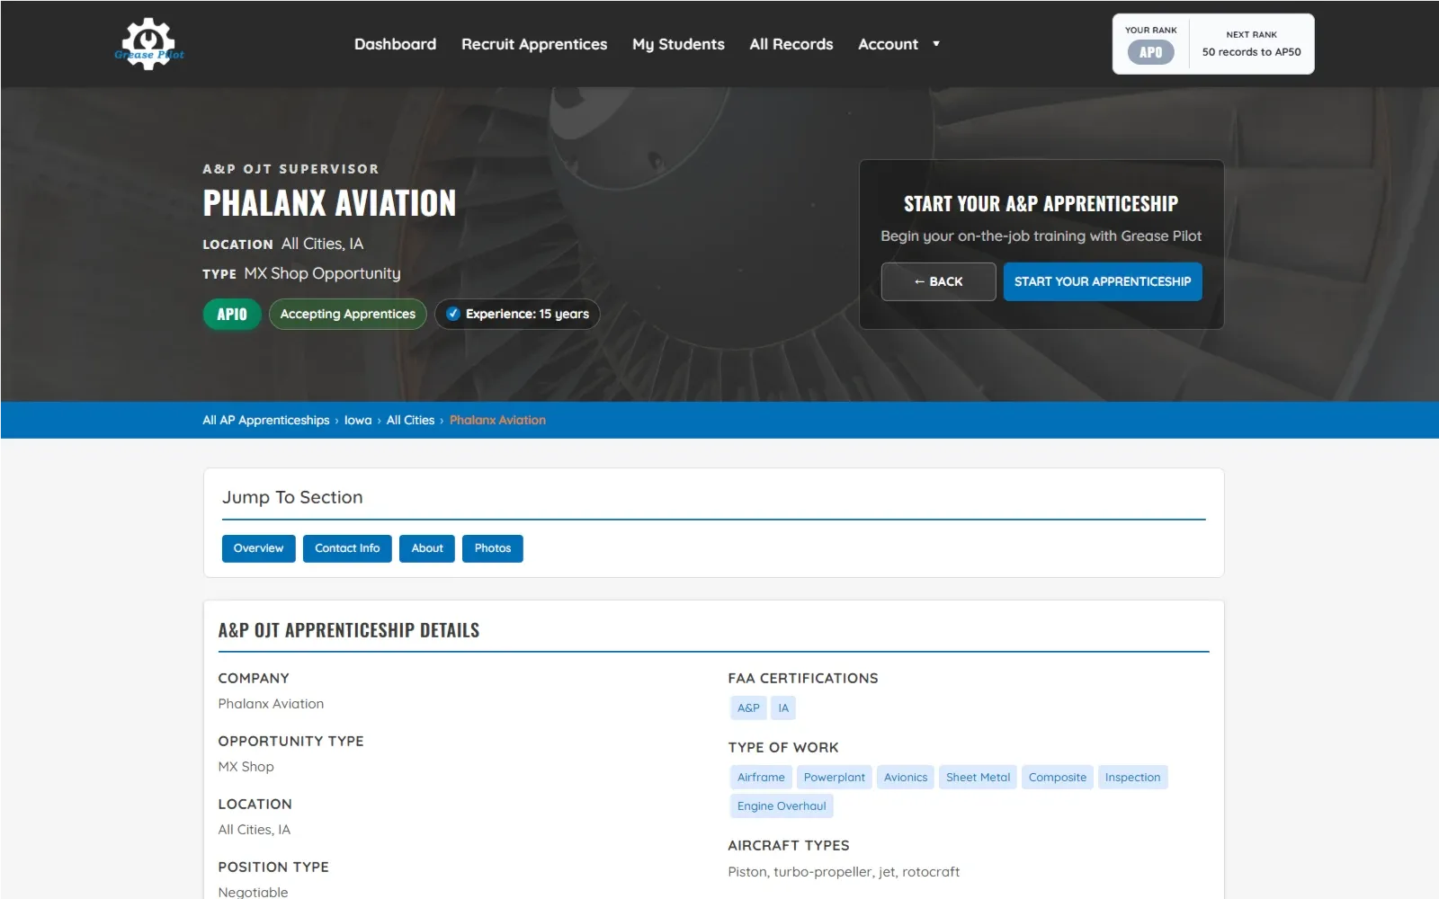Select the Powerplant work type tag
The width and height of the screenshot is (1439, 899).
(835, 778)
